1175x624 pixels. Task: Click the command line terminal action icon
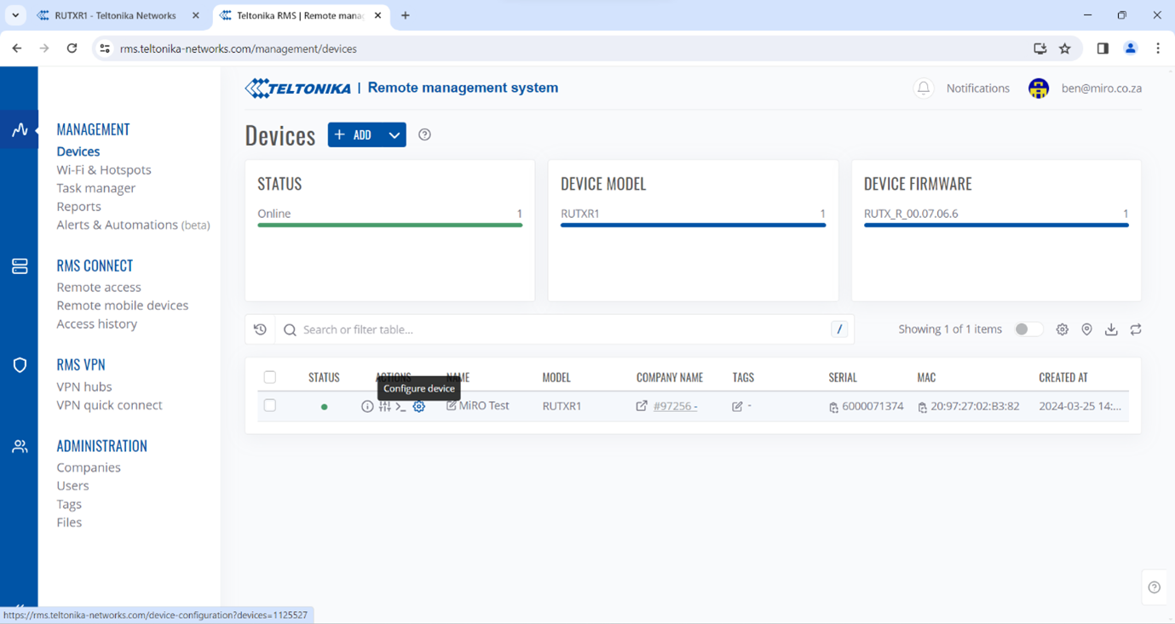click(x=400, y=407)
